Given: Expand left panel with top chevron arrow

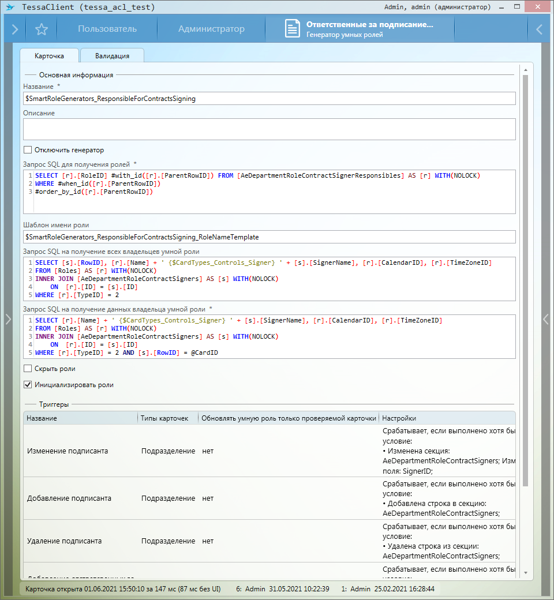Looking at the screenshot, I should pyautogui.click(x=14, y=29).
